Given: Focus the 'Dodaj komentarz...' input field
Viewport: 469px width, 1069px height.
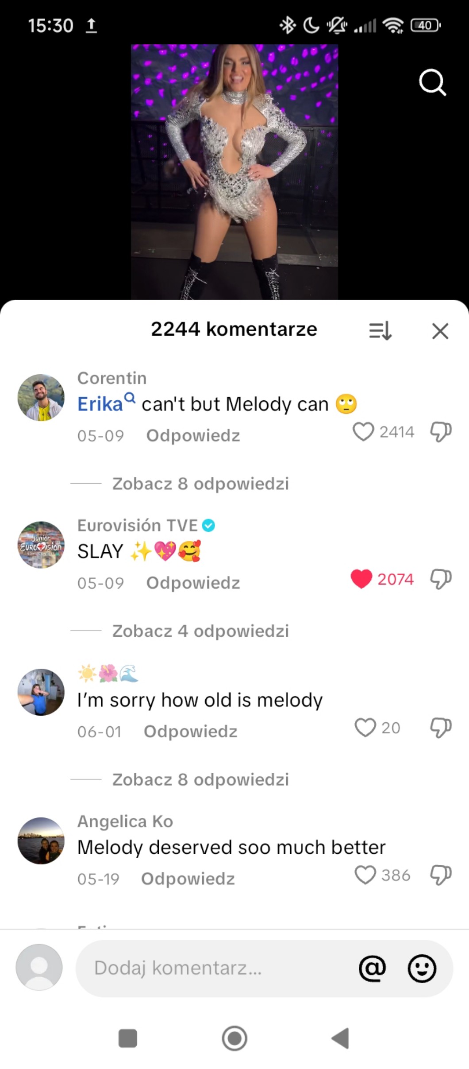Looking at the screenshot, I should pyautogui.click(x=217, y=968).
